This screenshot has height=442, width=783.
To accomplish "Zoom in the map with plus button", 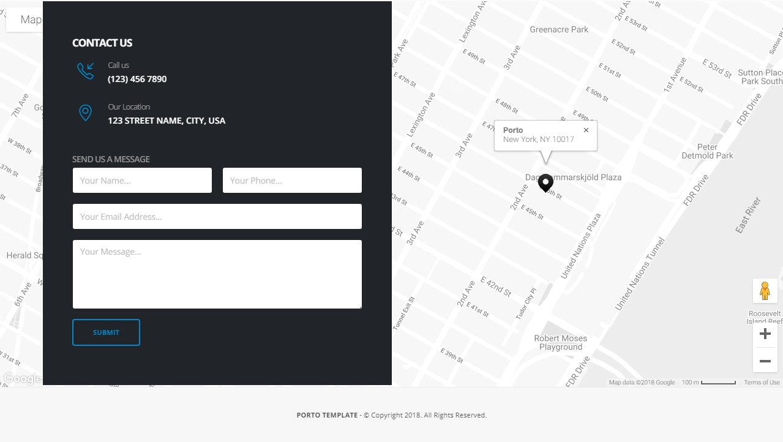I will point(765,334).
